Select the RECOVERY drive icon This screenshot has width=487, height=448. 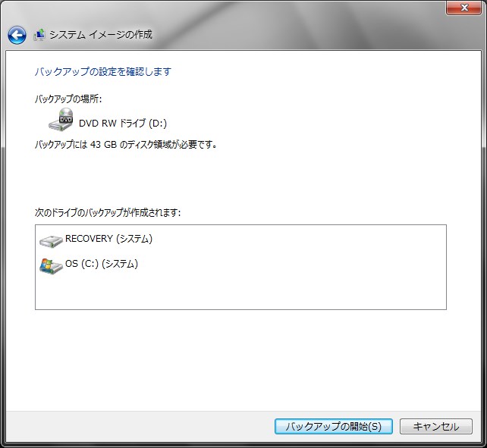click(51, 241)
